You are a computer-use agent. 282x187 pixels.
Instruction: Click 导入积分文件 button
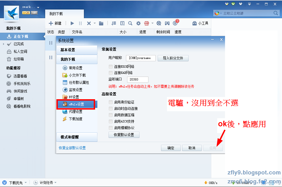173,58
